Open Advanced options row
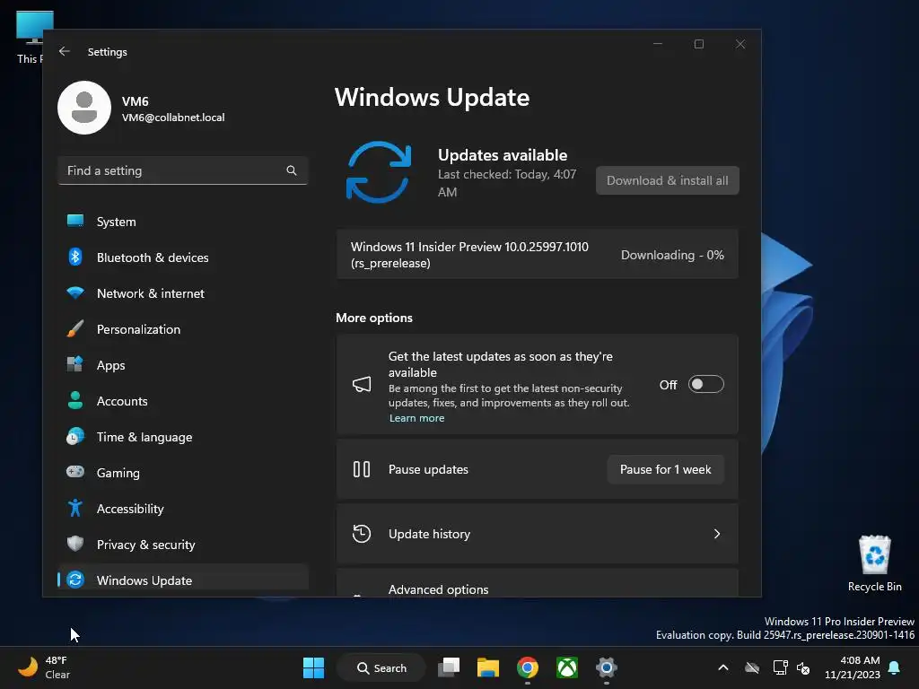Viewport: 919px width, 689px height. pos(537,583)
